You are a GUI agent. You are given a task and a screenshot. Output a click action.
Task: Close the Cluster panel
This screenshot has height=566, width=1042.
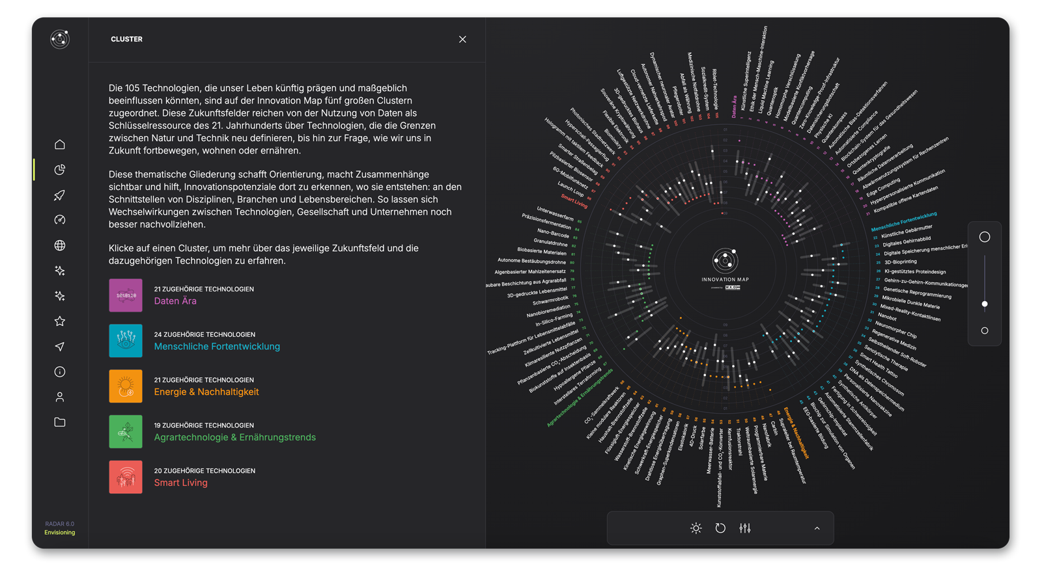462,39
